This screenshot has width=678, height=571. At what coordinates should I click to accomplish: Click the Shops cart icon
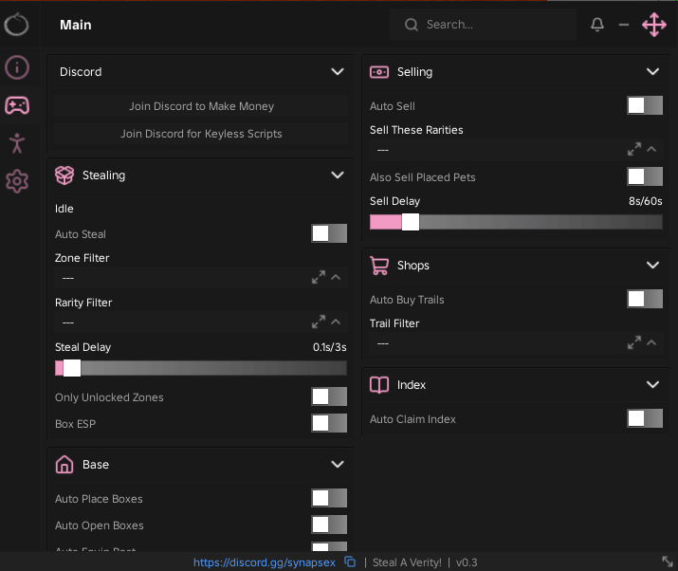[379, 266]
